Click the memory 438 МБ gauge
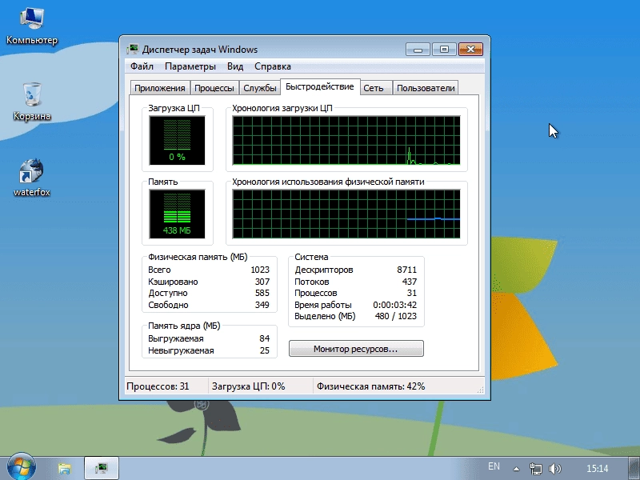This screenshot has height=480, width=640. point(177,214)
